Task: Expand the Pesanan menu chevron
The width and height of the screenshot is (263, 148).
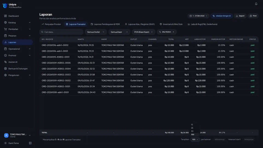Action: 30,36
